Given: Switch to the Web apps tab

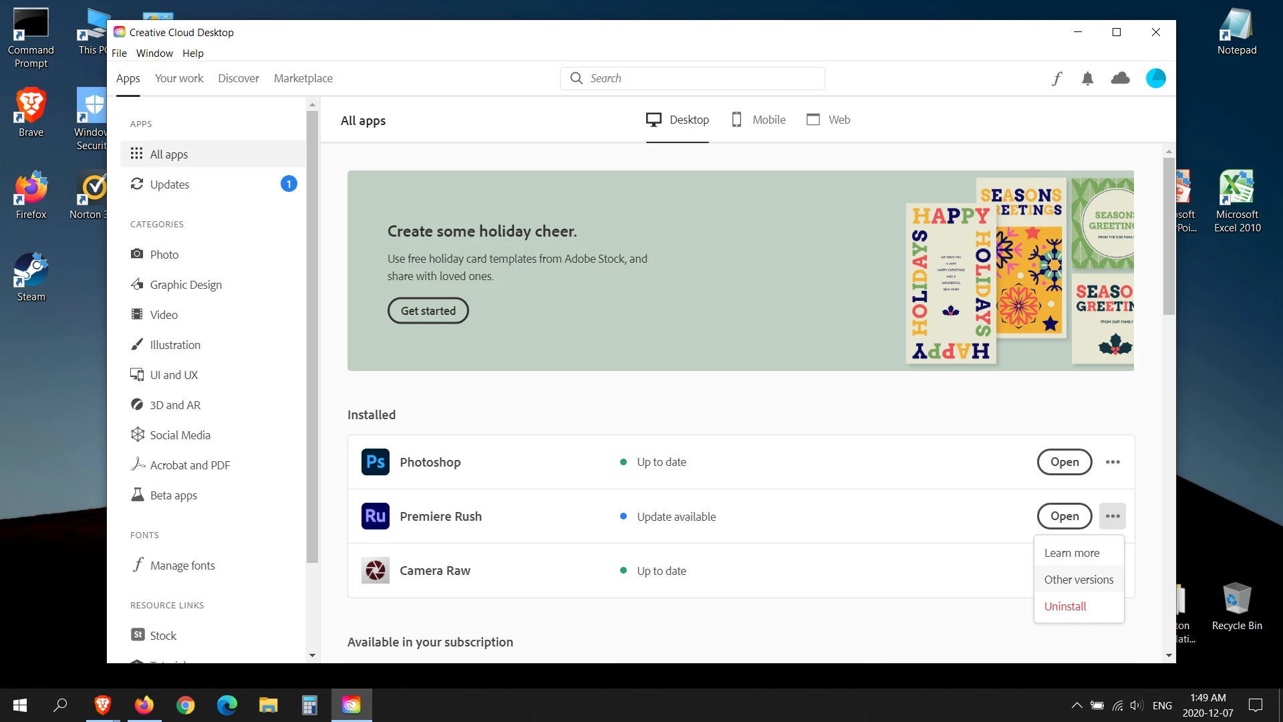Looking at the screenshot, I should (x=829, y=120).
